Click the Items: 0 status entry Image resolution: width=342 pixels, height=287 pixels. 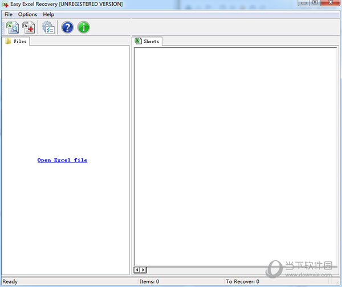tap(149, 281)
